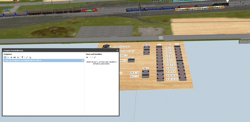Viewport: 250px width, 122px height.
Task: Click the red locomotive on the track
Action: (89, 10)
